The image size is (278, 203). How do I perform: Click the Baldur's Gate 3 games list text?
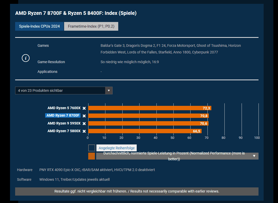point(171,49)
